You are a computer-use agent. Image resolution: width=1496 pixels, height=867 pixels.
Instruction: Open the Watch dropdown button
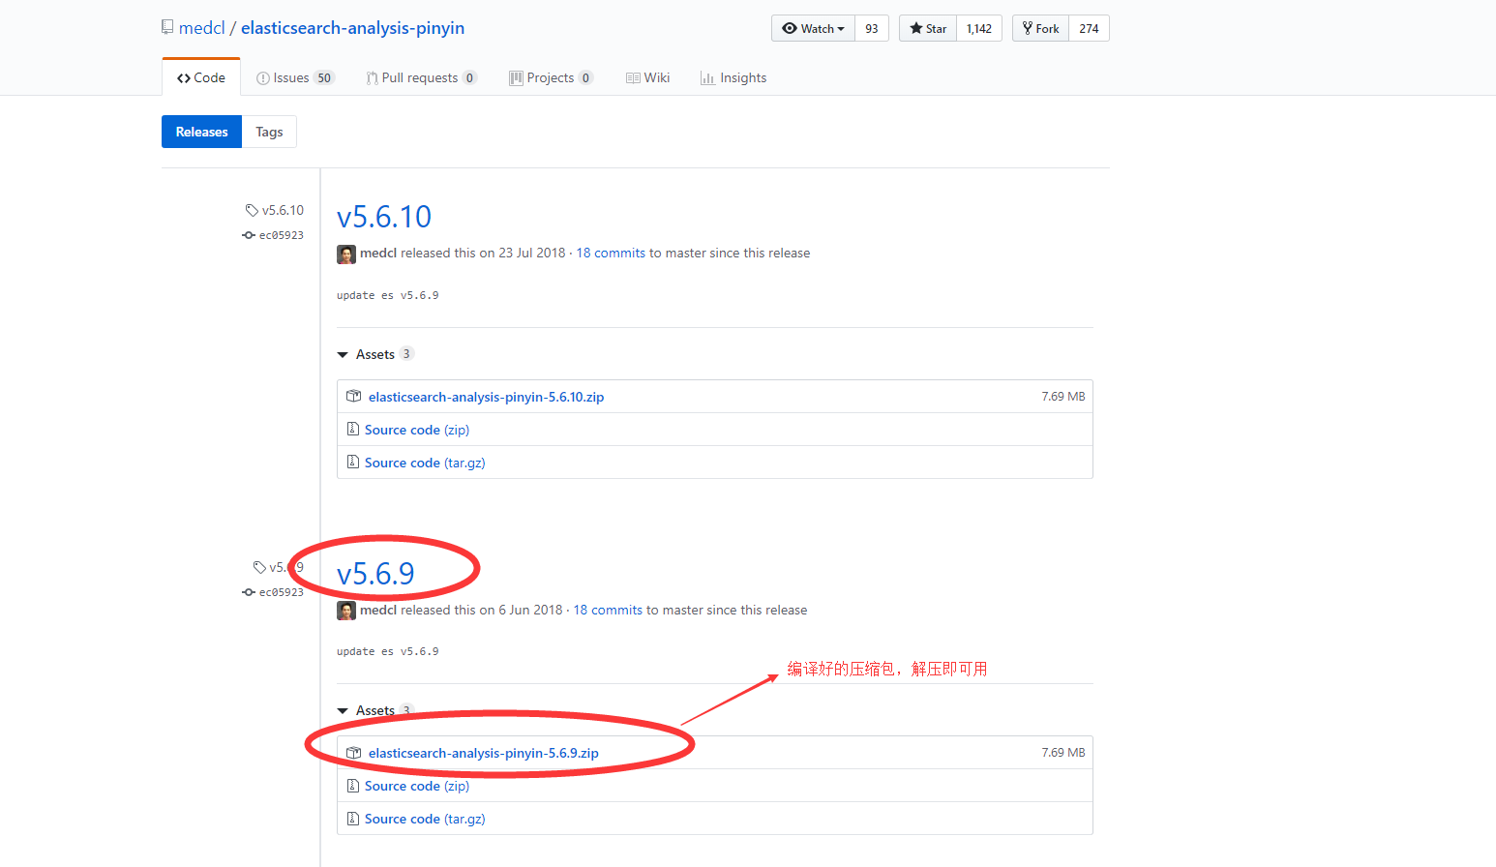click(x=813, y=28)
